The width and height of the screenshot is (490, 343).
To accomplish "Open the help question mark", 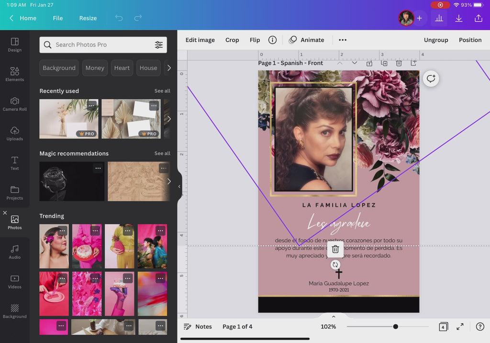I will (x=480, y=327).
